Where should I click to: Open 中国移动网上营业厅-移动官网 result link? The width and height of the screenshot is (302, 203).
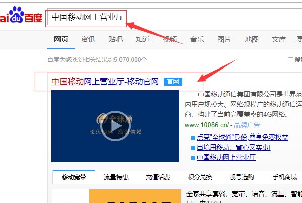tap(105, 82)
